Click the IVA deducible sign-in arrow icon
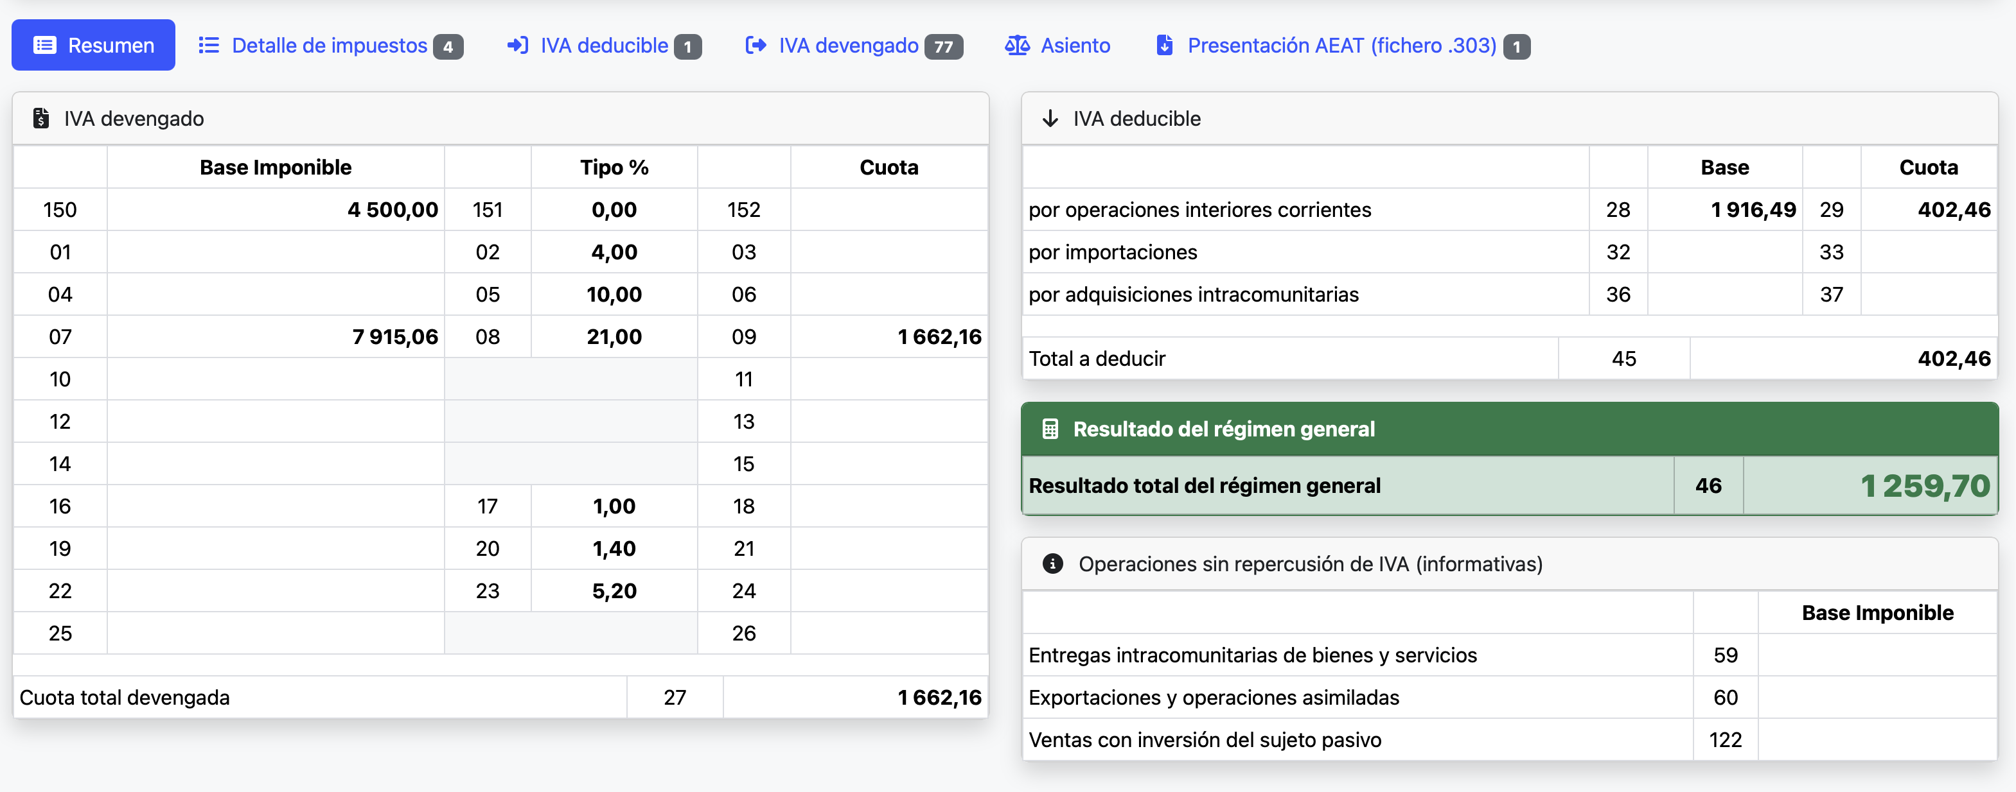2016x792 pixels. click(517, 46)
